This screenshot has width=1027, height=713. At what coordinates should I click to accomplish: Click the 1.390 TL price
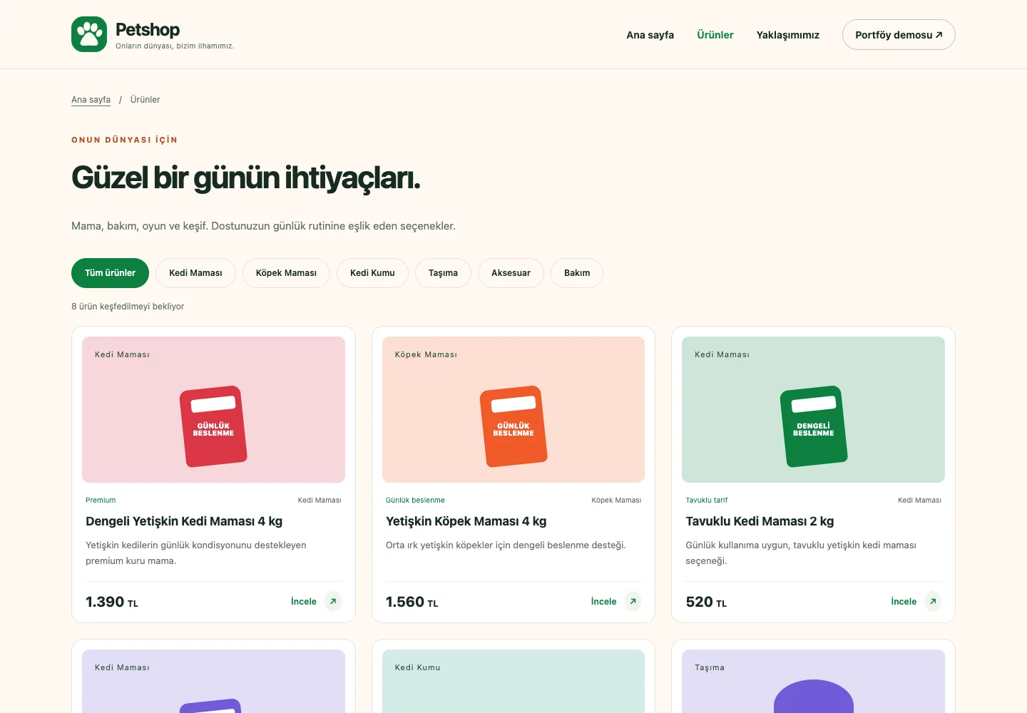point(112,602)
